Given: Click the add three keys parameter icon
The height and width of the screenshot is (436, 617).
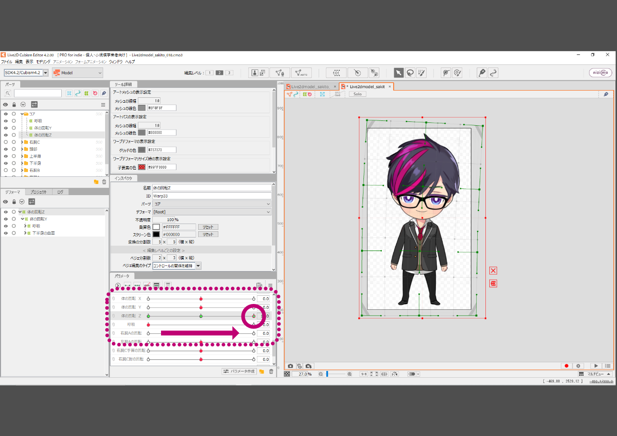Looking at the screenshot, I should [x=137, y=285].
